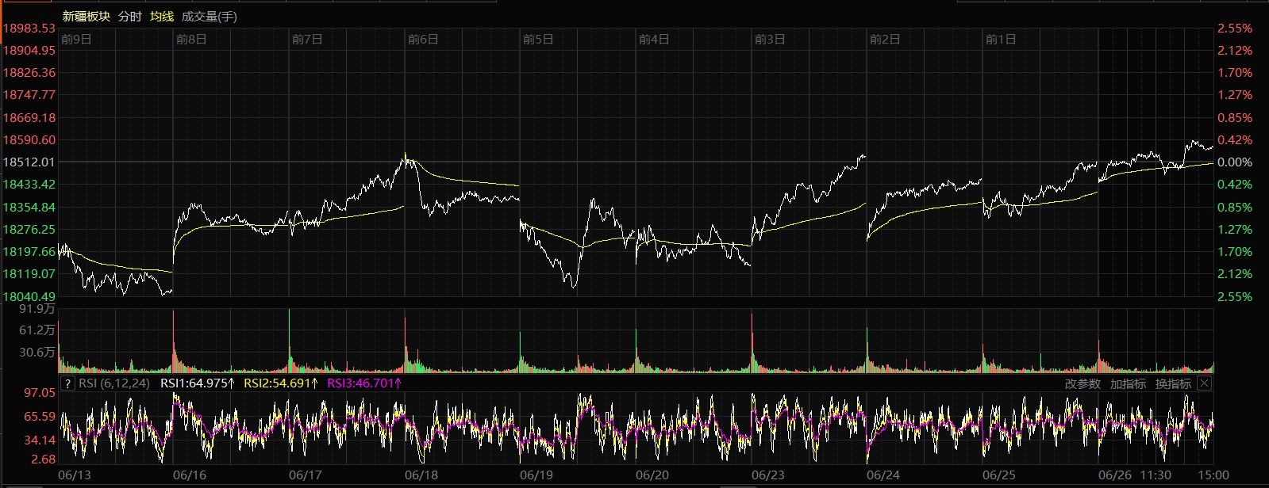Click the RSI help question mark icon

click(x=68, y=383)
